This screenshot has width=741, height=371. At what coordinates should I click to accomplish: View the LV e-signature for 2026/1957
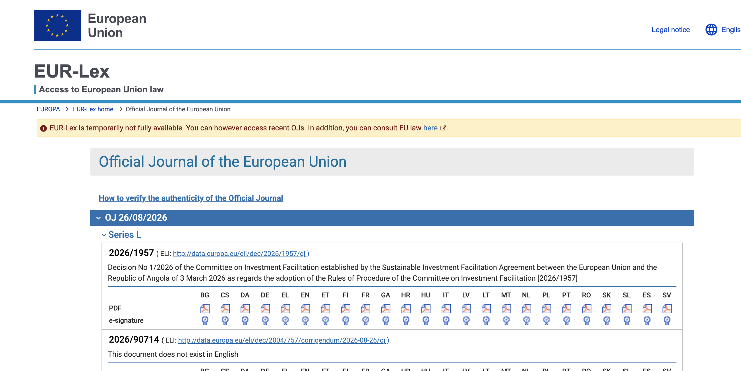tap(466, 320)
